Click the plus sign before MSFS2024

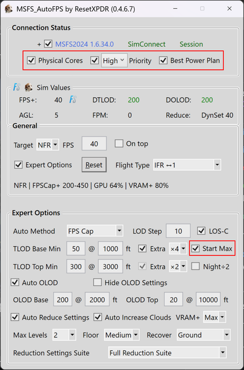(39, 44)
